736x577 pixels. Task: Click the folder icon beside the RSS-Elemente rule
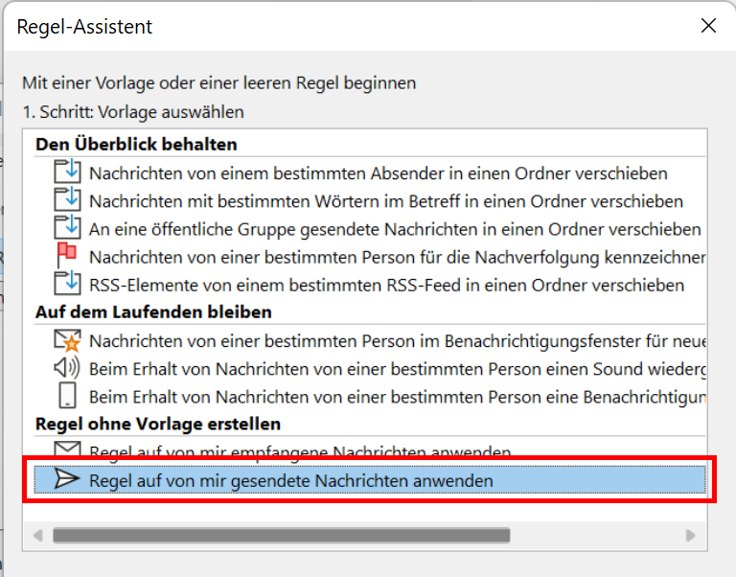click(x=69, y=284)
